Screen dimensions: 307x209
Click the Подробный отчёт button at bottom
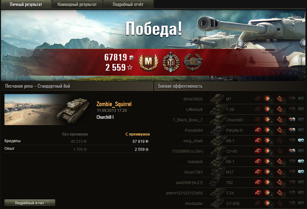(x=30, y=203)
